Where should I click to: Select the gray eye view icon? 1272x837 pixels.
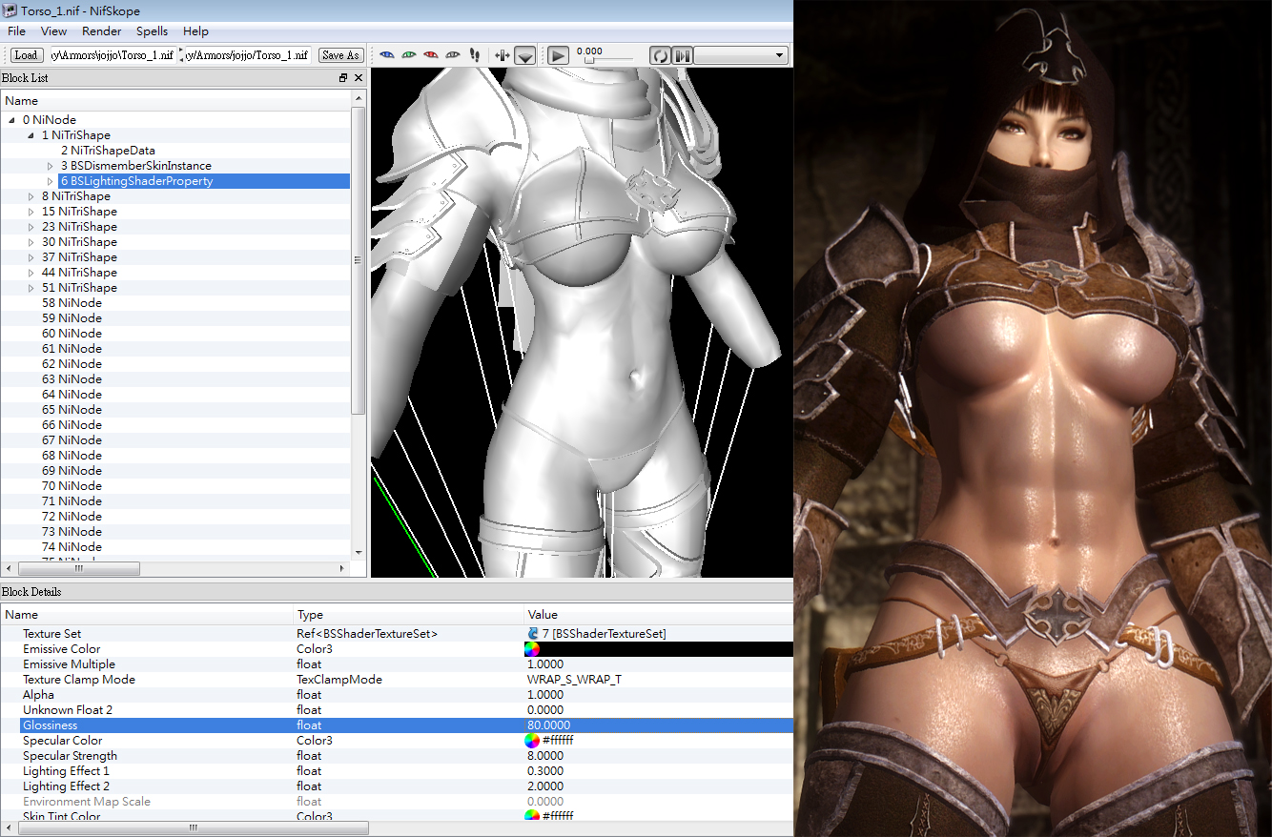[453, 55]
